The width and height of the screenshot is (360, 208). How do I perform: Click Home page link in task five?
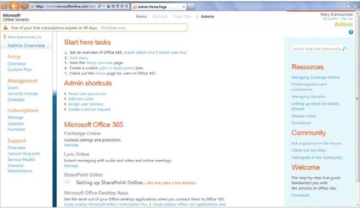[100, 74]
